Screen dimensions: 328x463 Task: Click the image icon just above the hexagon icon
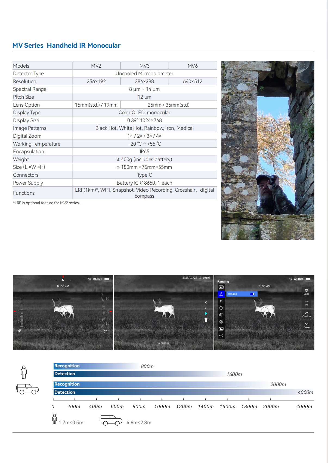coord(221,329)
